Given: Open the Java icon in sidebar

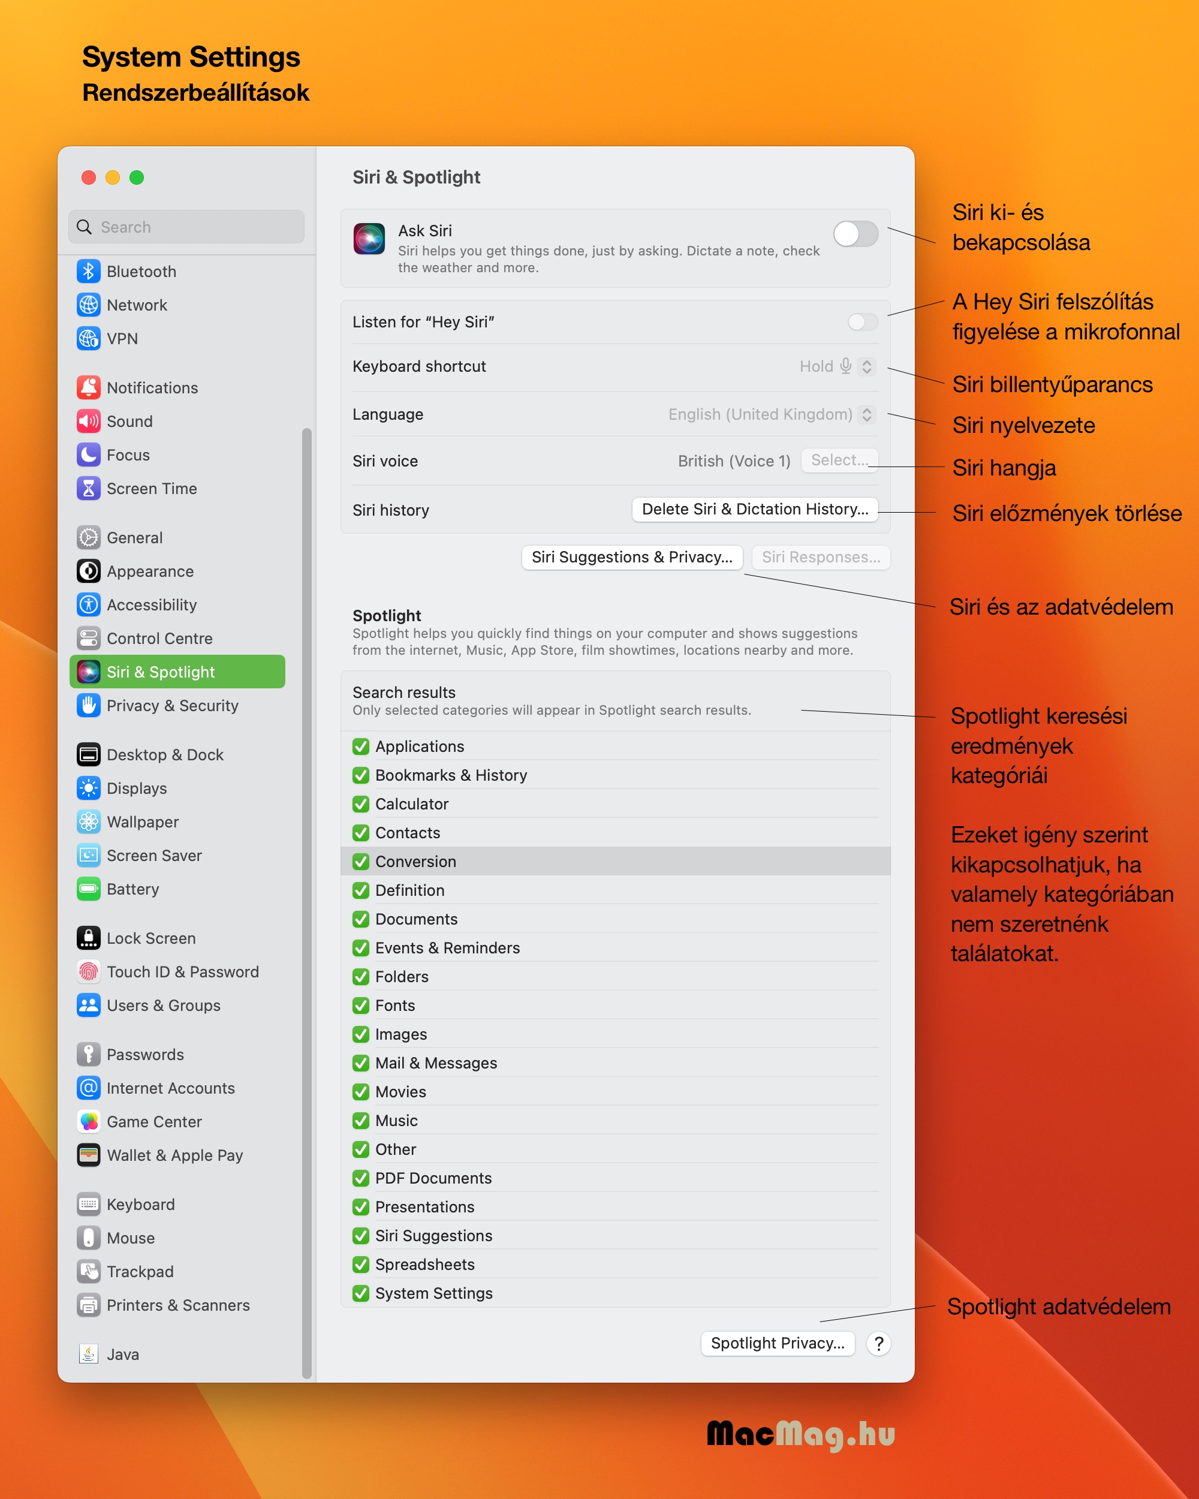Looking at the screenshot, I should click(88, 1354).
